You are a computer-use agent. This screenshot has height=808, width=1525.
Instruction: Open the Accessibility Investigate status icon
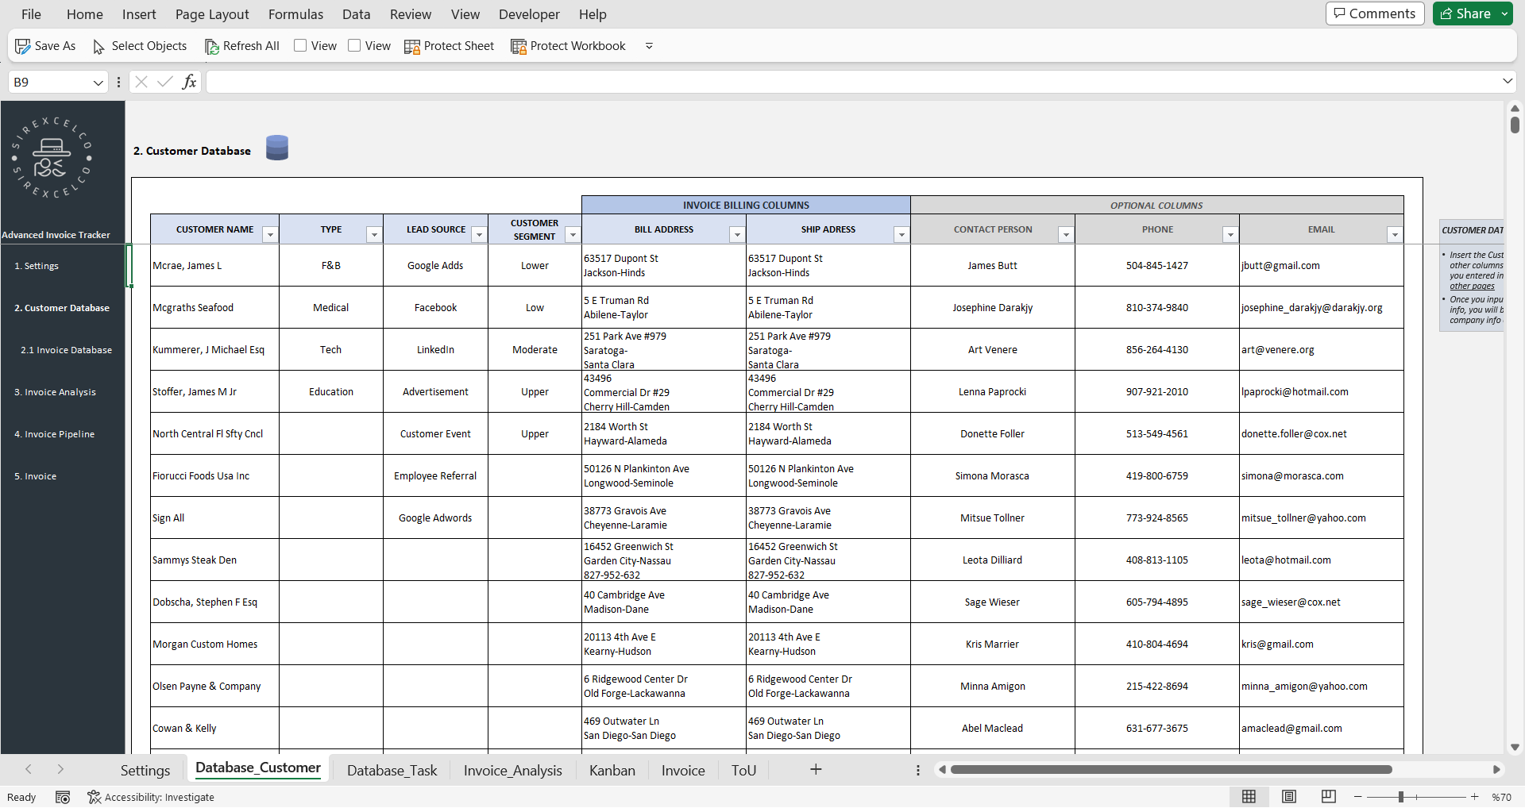94,797
